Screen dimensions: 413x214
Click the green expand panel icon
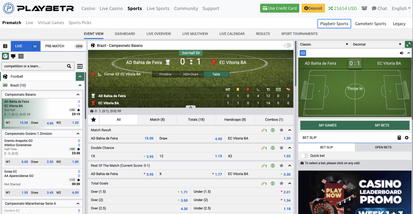click(x=408, y=44)
